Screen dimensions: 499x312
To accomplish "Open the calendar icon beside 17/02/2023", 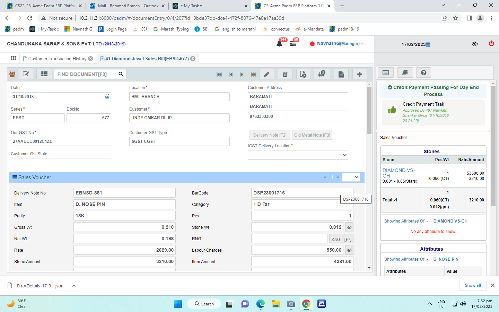I will pos(428,44).
